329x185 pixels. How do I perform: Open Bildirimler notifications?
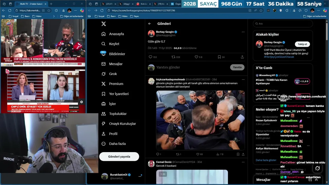click(x=113, y=54)
